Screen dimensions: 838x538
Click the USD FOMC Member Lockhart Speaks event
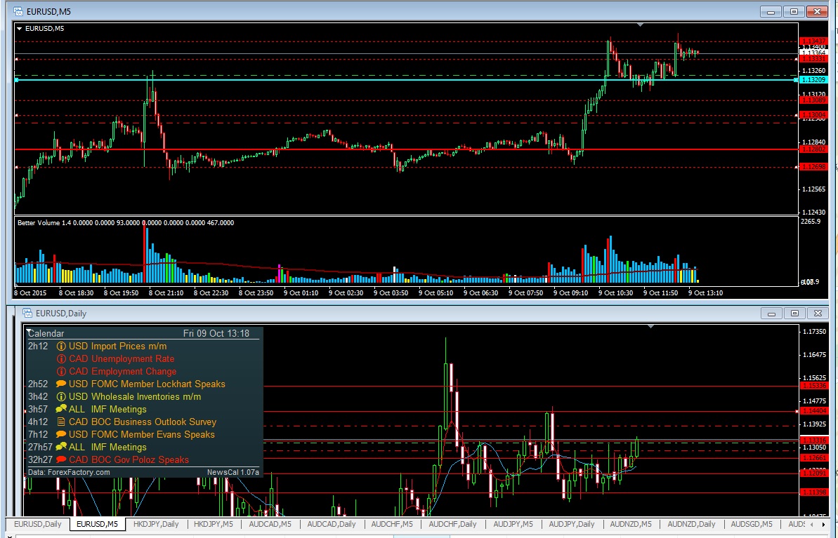tap(147, 384)
